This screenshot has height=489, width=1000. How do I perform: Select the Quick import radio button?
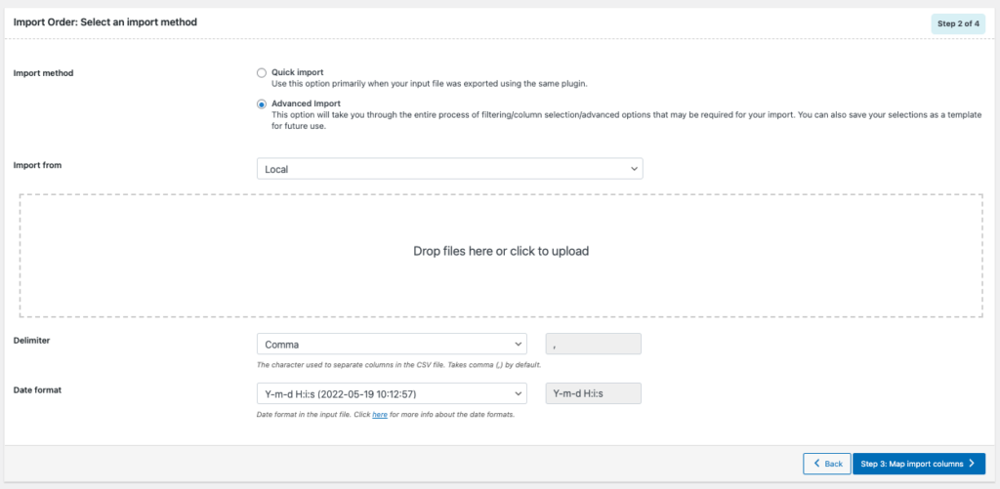pyautogui.click(x=262, y=72)
